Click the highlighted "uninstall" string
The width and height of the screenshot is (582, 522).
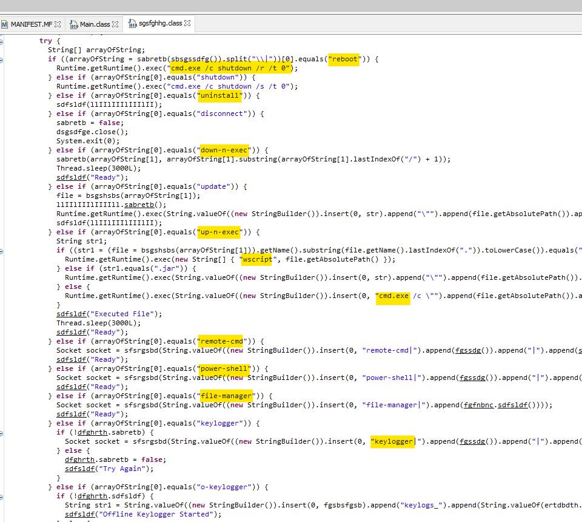click(219, 95)
